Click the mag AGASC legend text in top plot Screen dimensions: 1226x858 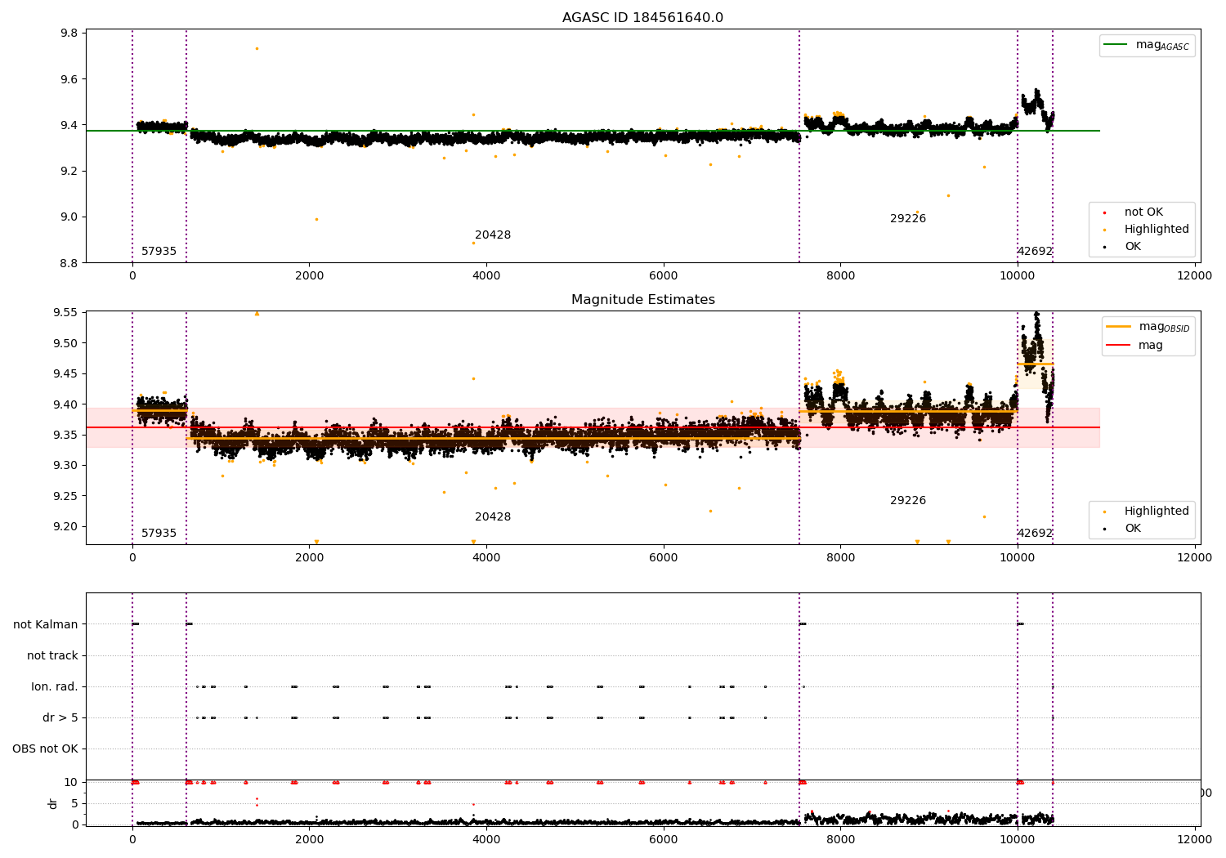click(x=1162, y=46)
